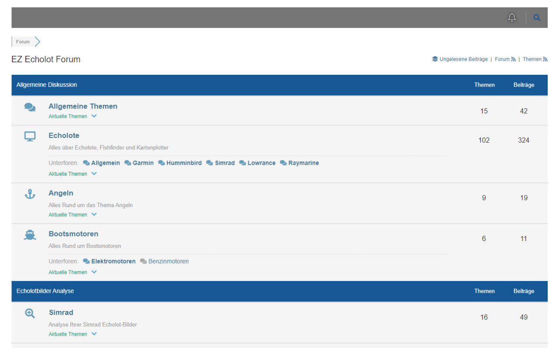
Task: Open the Echolote forum
Action: 64,135
